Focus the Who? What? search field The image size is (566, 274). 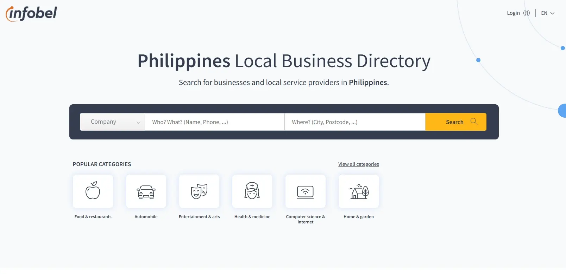pos(214,122)
